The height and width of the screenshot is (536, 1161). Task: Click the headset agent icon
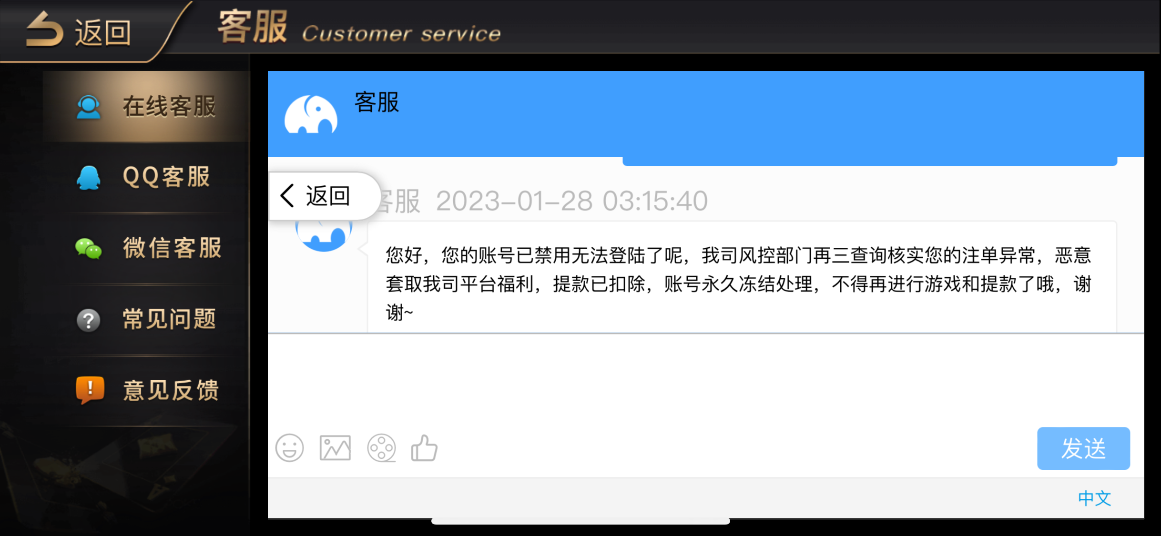point(88,107)
